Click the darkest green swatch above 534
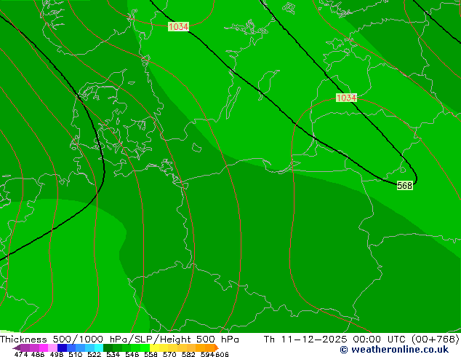This screenshot has width=461, height=357. pos(108,348)
